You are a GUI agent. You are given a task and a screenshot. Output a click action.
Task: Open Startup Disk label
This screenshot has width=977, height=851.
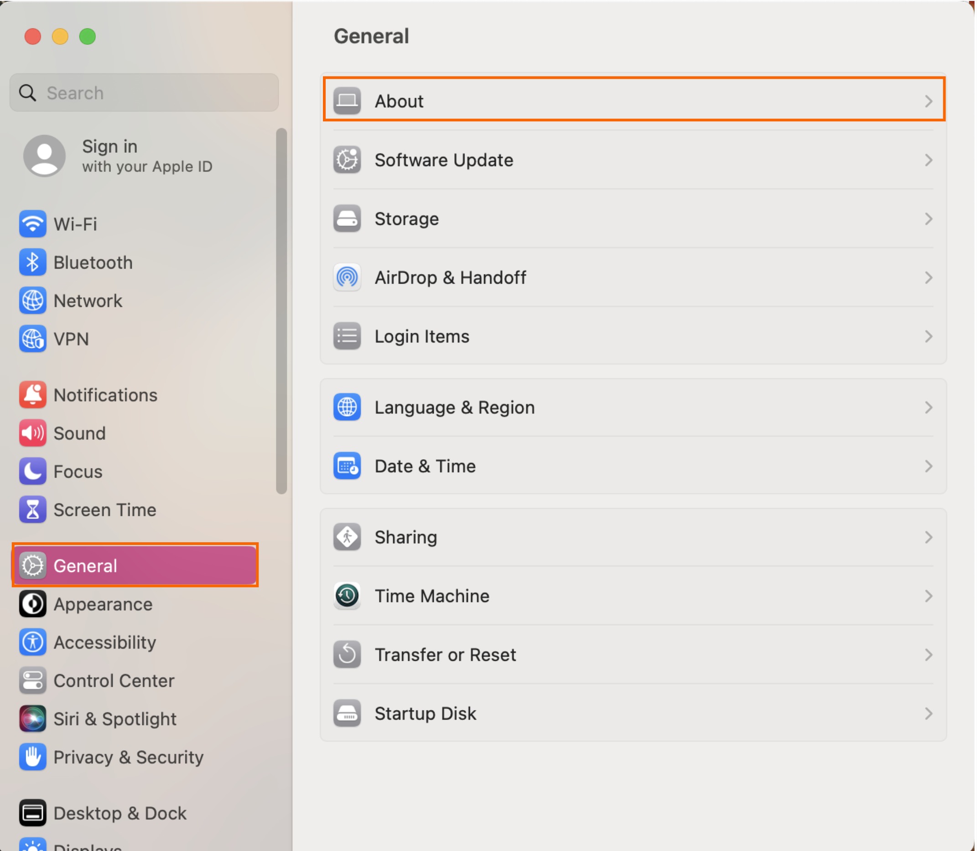point(425,714)
